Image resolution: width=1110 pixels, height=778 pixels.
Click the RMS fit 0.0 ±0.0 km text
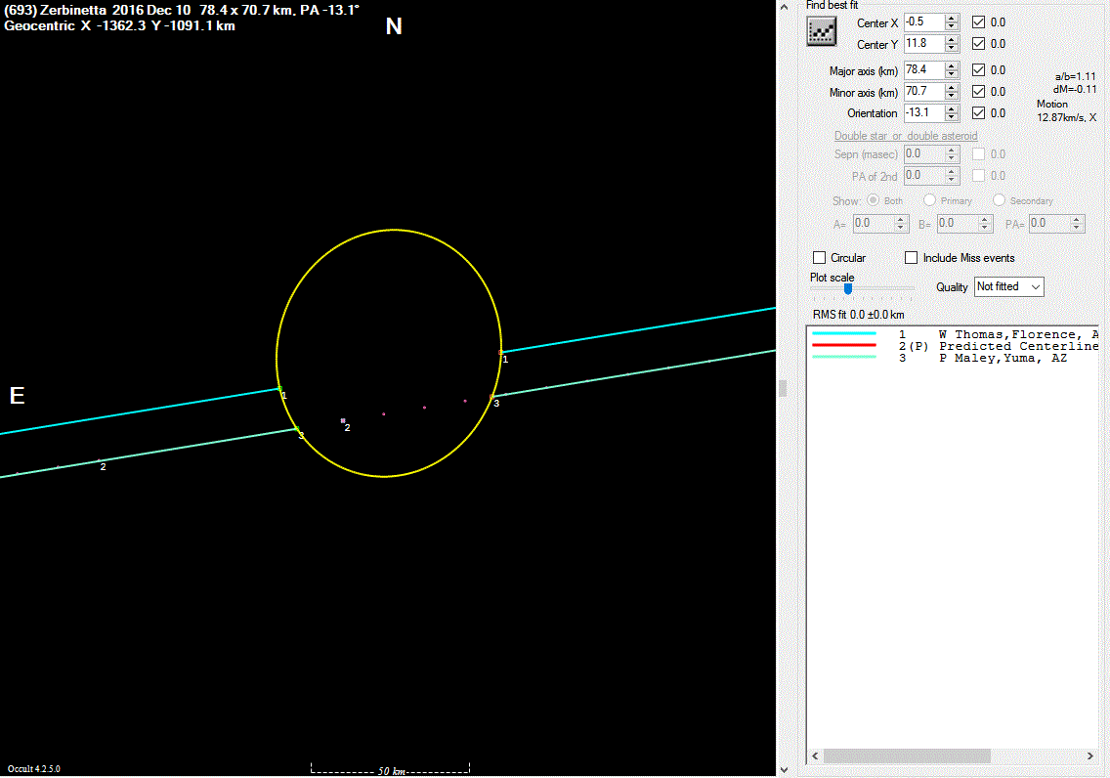tap(858, 315)
